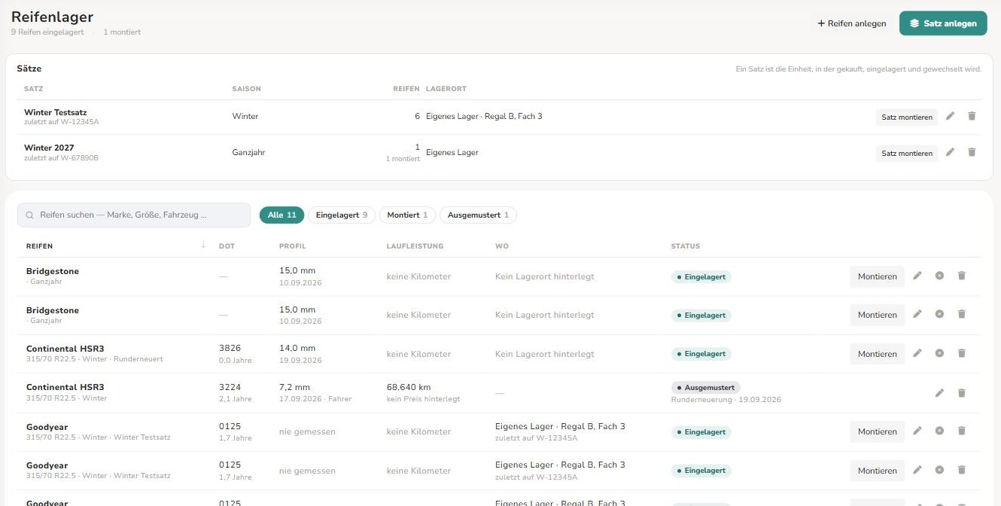Screen dimensions: 1001x506
Task: Click the green Satz anlegen button
Action: pyautogui.click(x=943, y=23)
